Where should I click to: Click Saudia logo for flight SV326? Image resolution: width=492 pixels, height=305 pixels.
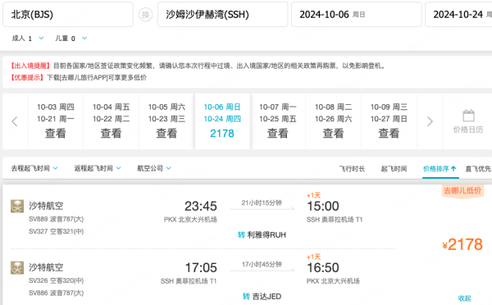[17, 267]
